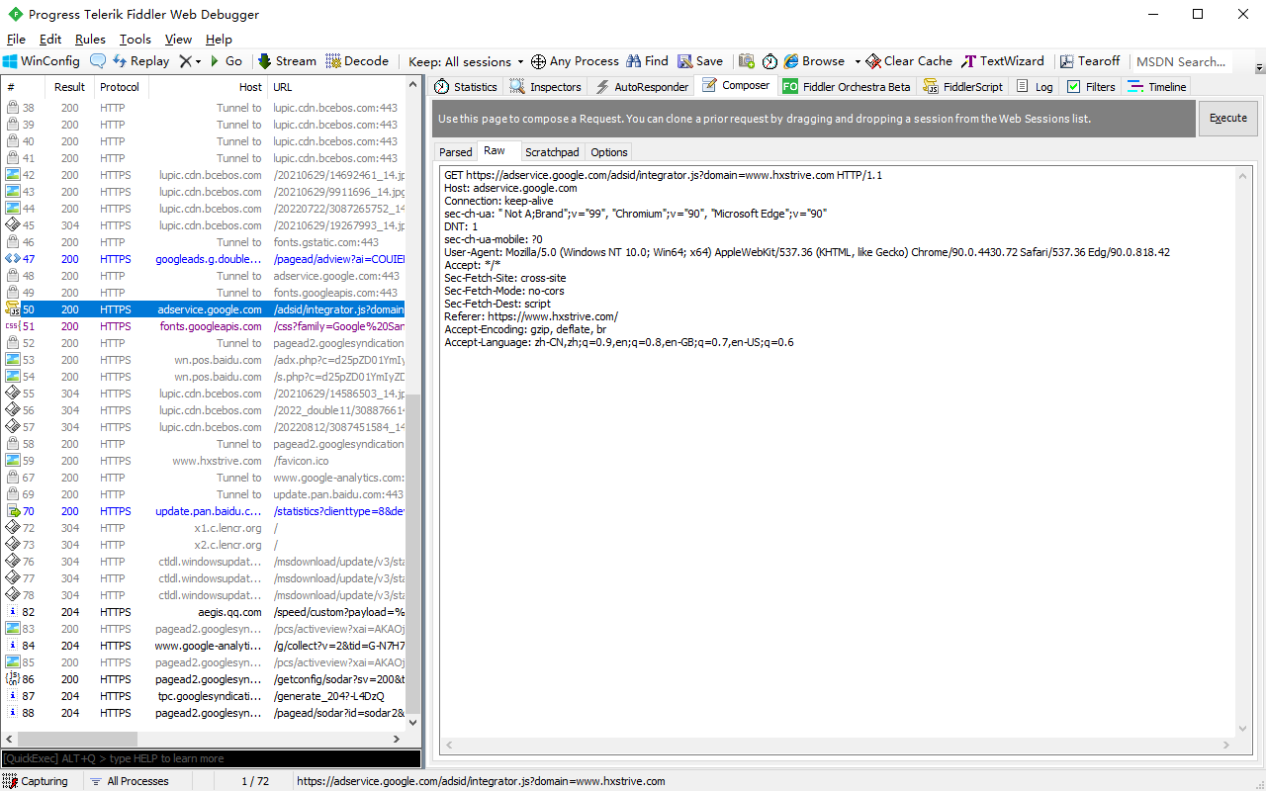The width and height of the screenshot is (1266, 791).
Task: Switch to the Inspectors tab
Action: point(545,87)
